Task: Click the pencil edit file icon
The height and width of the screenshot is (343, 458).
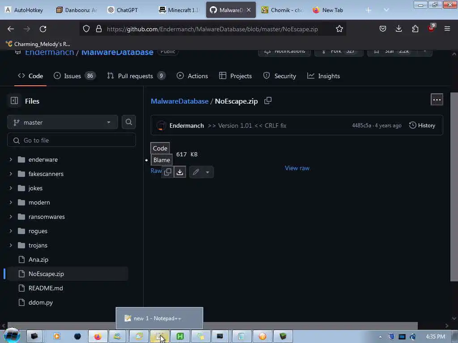Action: point(196,172)
